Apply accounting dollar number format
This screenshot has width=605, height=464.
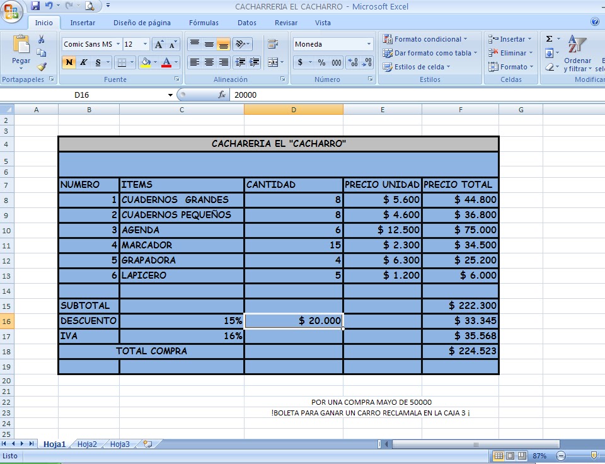tap(300, 62)
